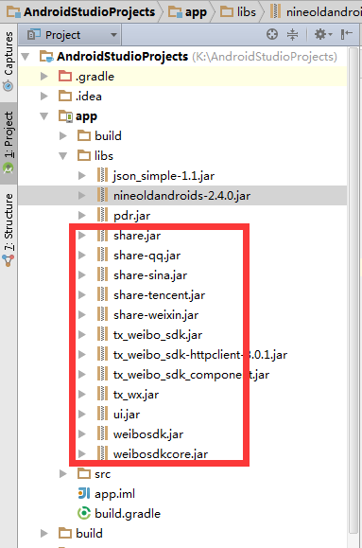The image size is (362, 548).
Task: Click the scroll from source crosshair icon
Action: tap(272, 34)
